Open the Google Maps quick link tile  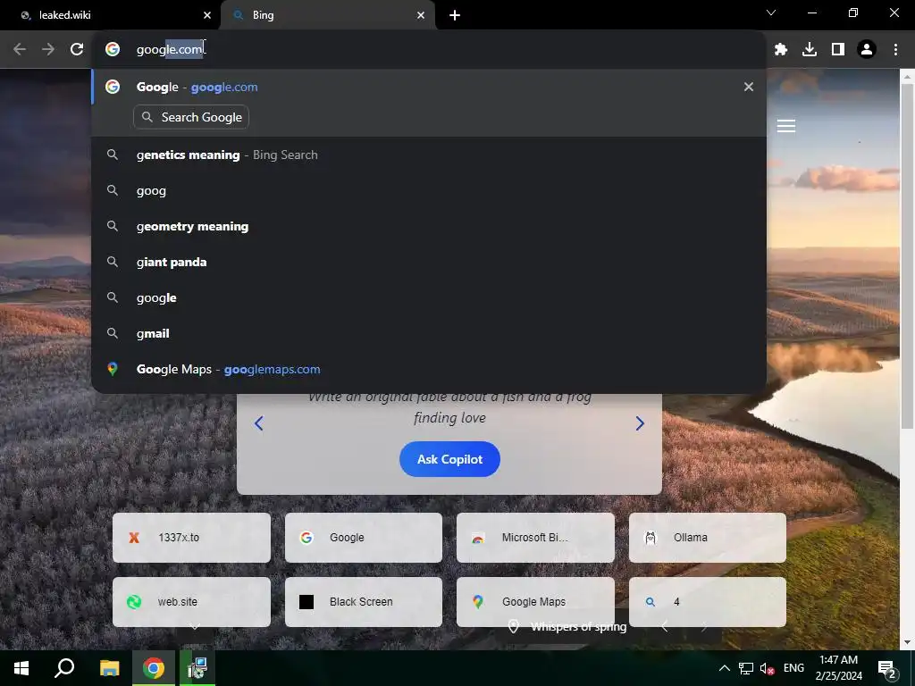click(535, 602)
